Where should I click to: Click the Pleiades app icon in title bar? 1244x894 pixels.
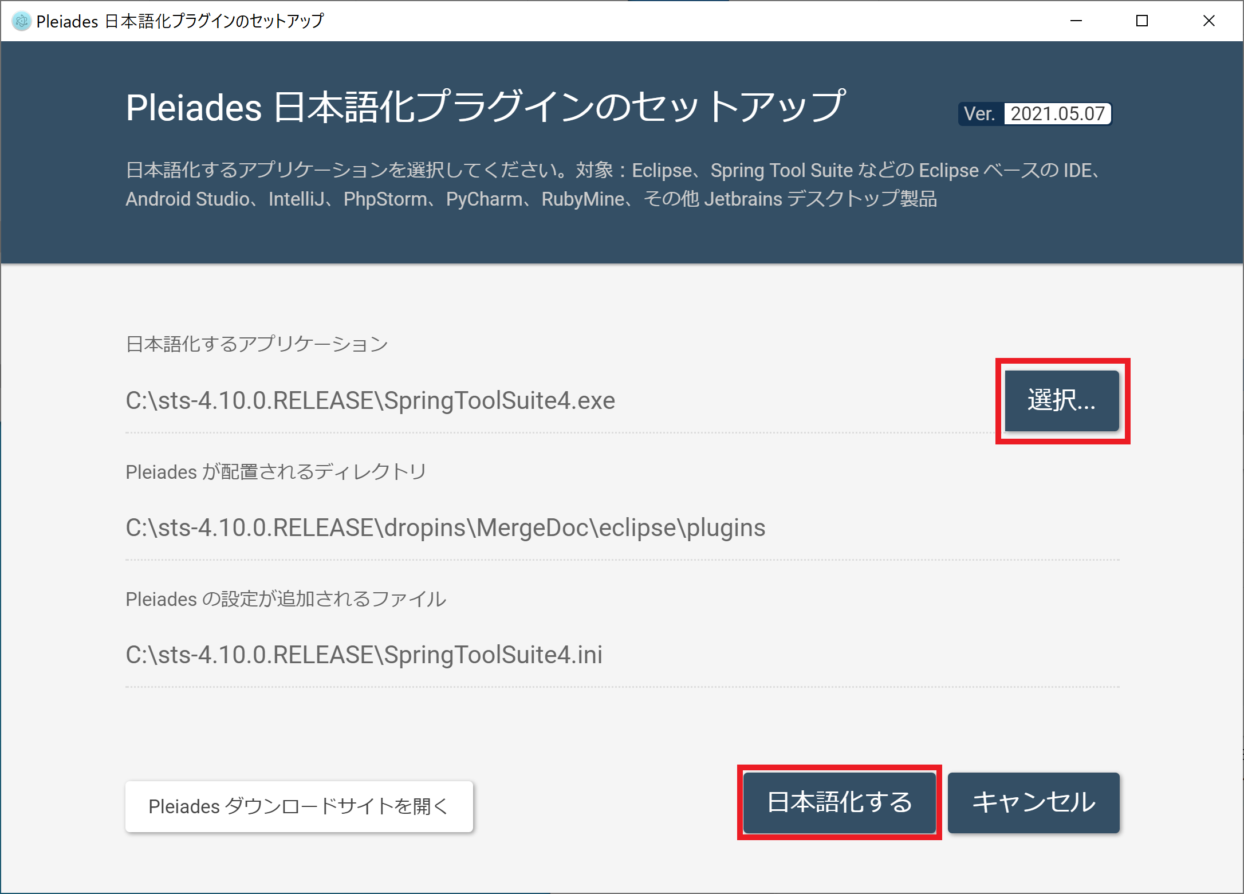[21, 21]
